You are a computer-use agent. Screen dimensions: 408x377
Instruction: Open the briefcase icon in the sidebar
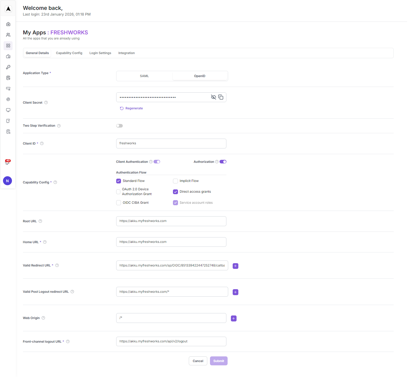click(8, 56)
